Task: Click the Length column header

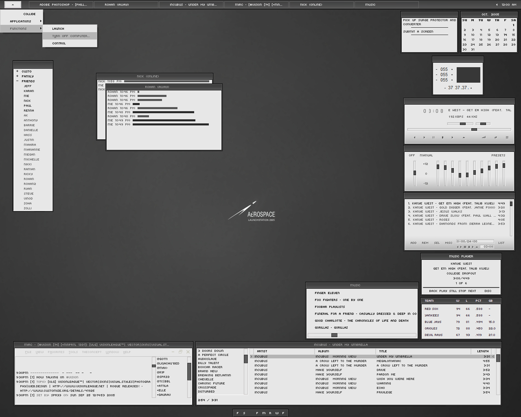Action: pyautogui.click(x=483, y=351)
